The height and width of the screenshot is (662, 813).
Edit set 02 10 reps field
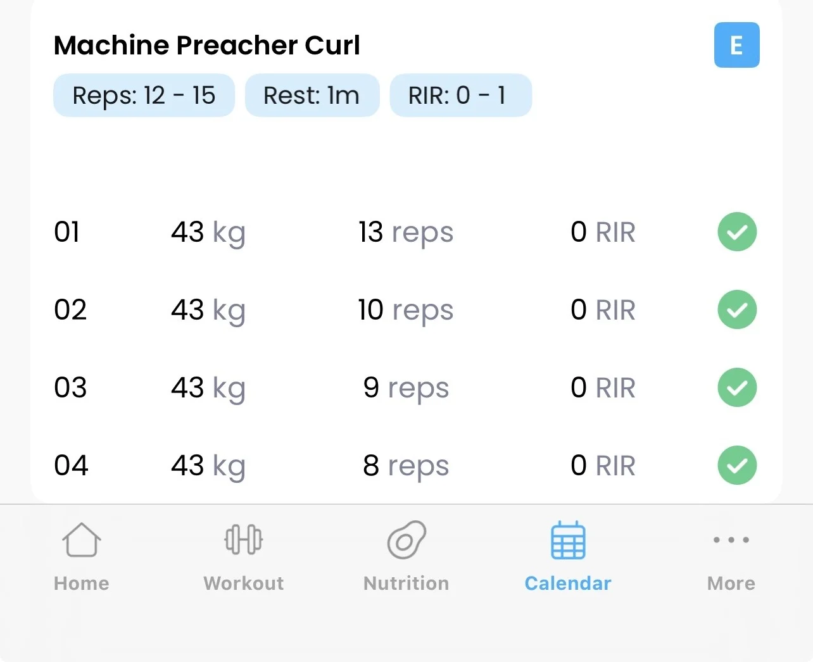click(405, 310)
